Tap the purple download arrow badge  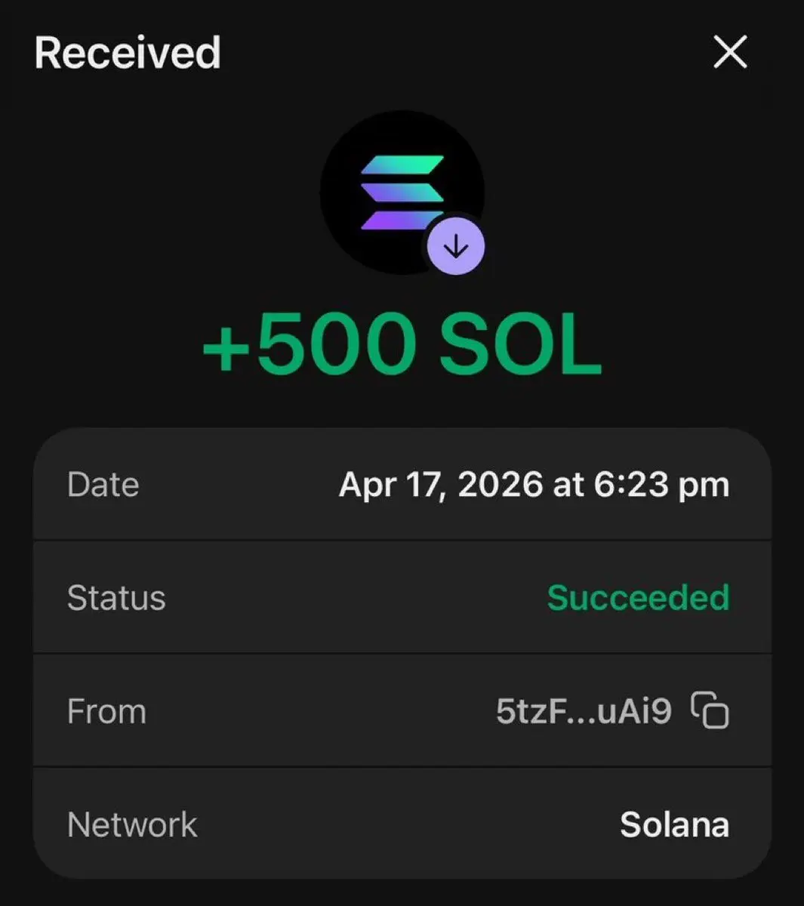pyautogui.click(x=456, y=246)
